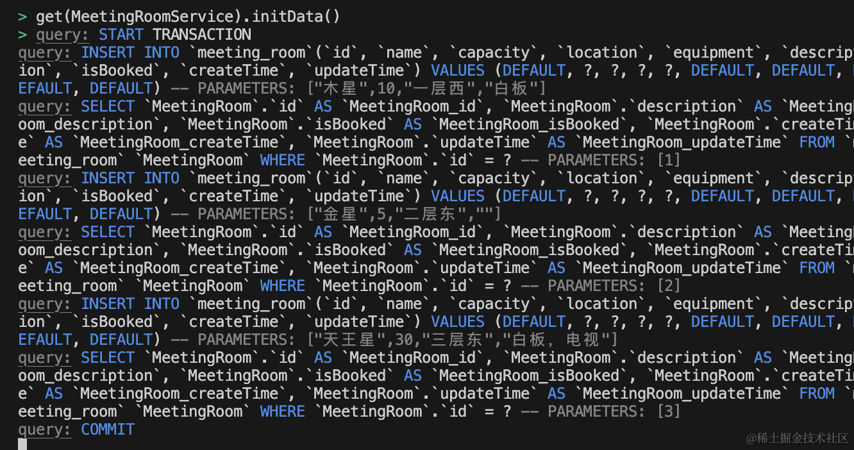Image resolution: width=854 pixels, height=450 pixels.
Task: Click the first INSERT INTO keyword
Action: pos(130,53)
